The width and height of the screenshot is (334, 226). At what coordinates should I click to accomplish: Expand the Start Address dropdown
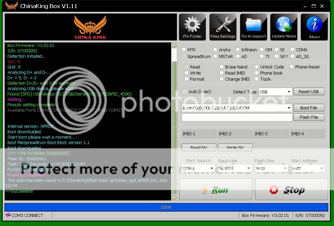322,168
